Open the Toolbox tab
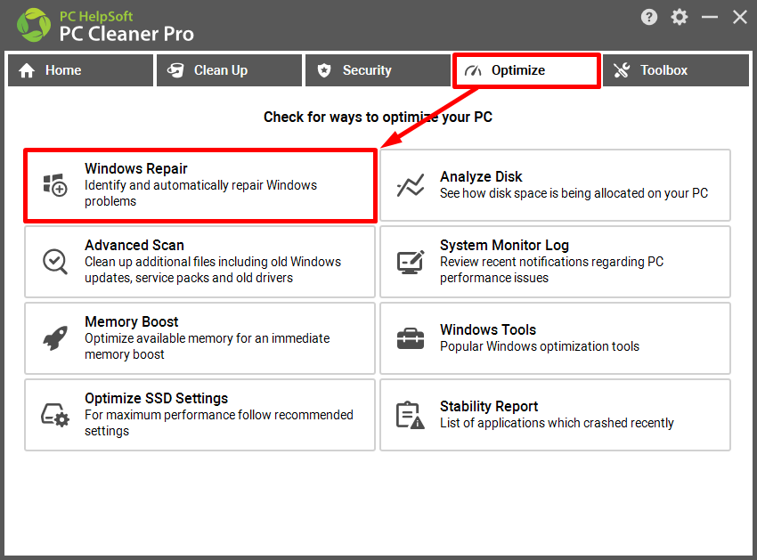757x560 pixels. [676, 70]
